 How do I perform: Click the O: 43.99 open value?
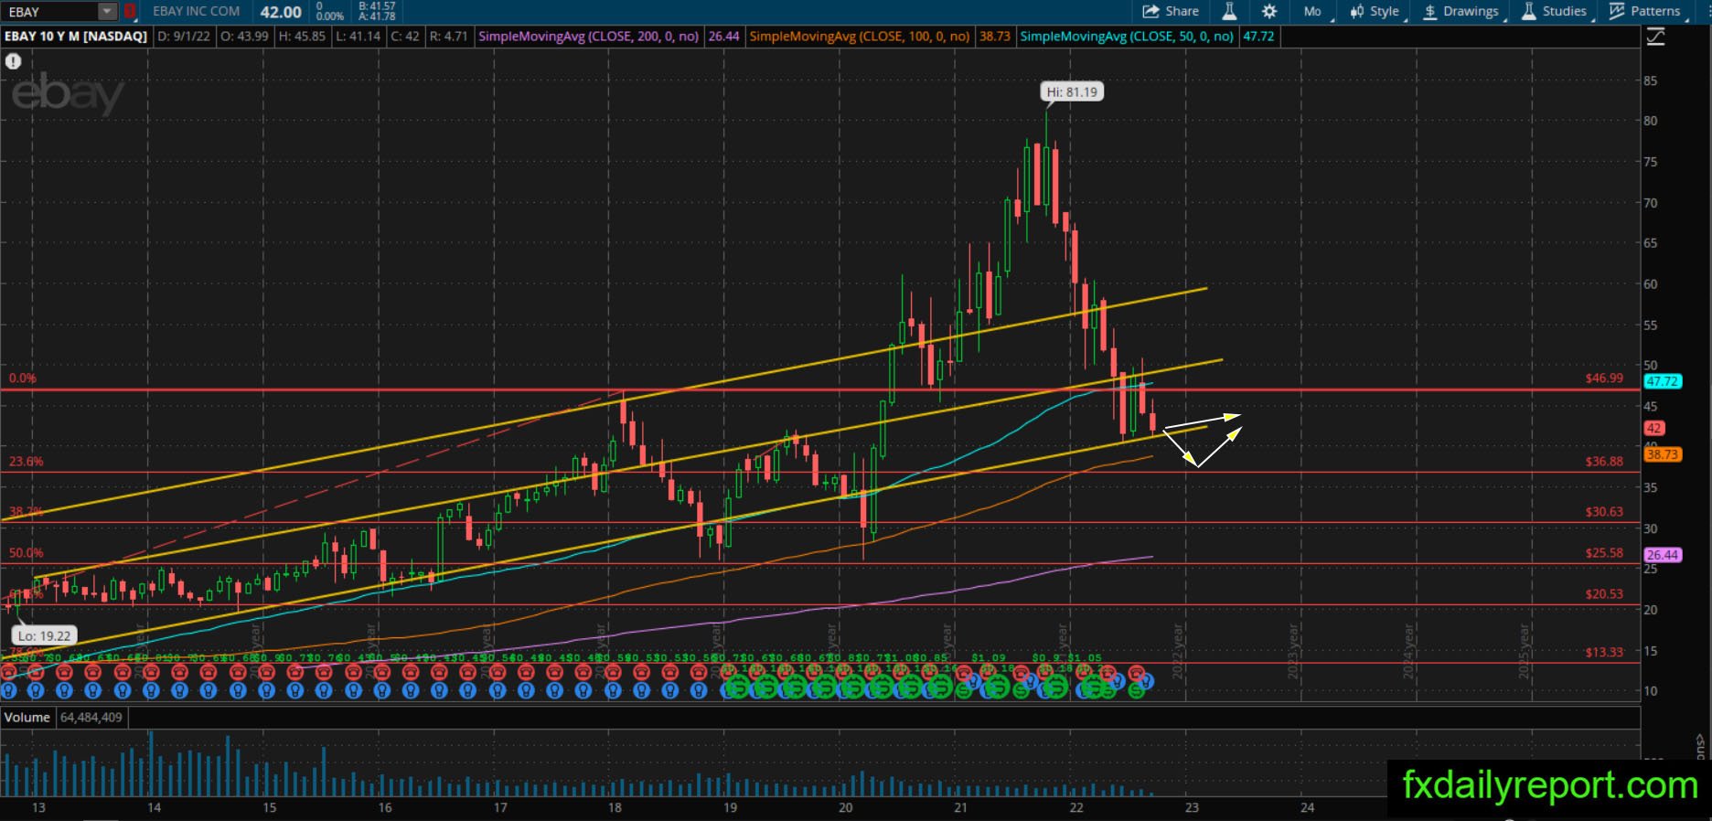tap(245, 37)
